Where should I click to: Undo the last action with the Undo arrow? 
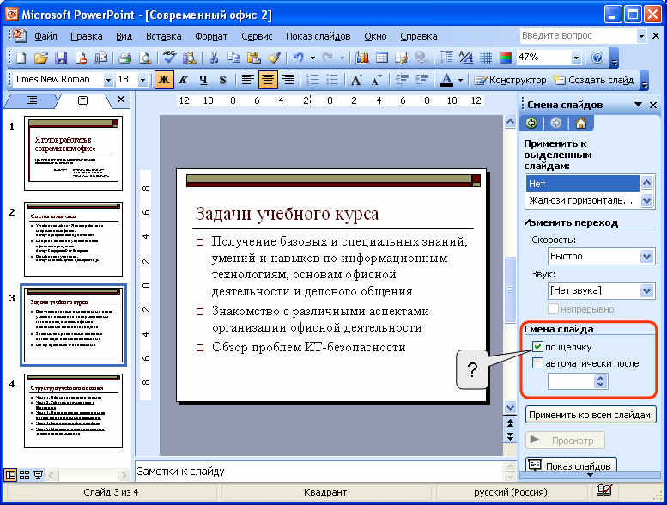(x=299, y=58)
